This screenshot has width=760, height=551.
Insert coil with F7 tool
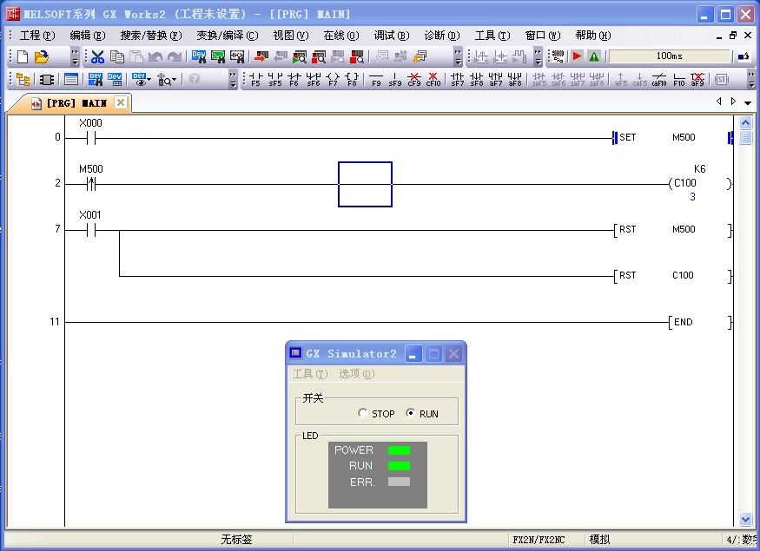click(x=333, y=79)
